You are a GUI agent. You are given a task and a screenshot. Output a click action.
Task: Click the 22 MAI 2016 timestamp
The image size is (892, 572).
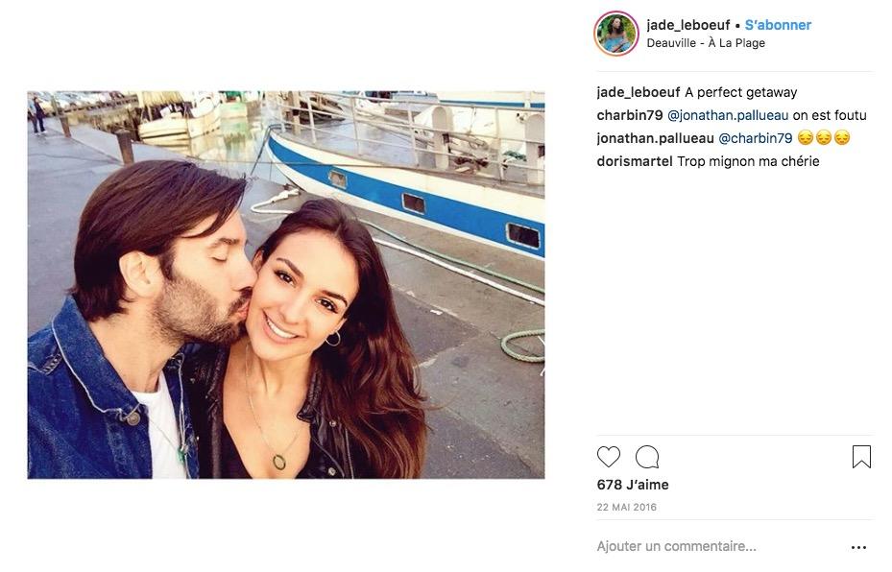[626, 507]
